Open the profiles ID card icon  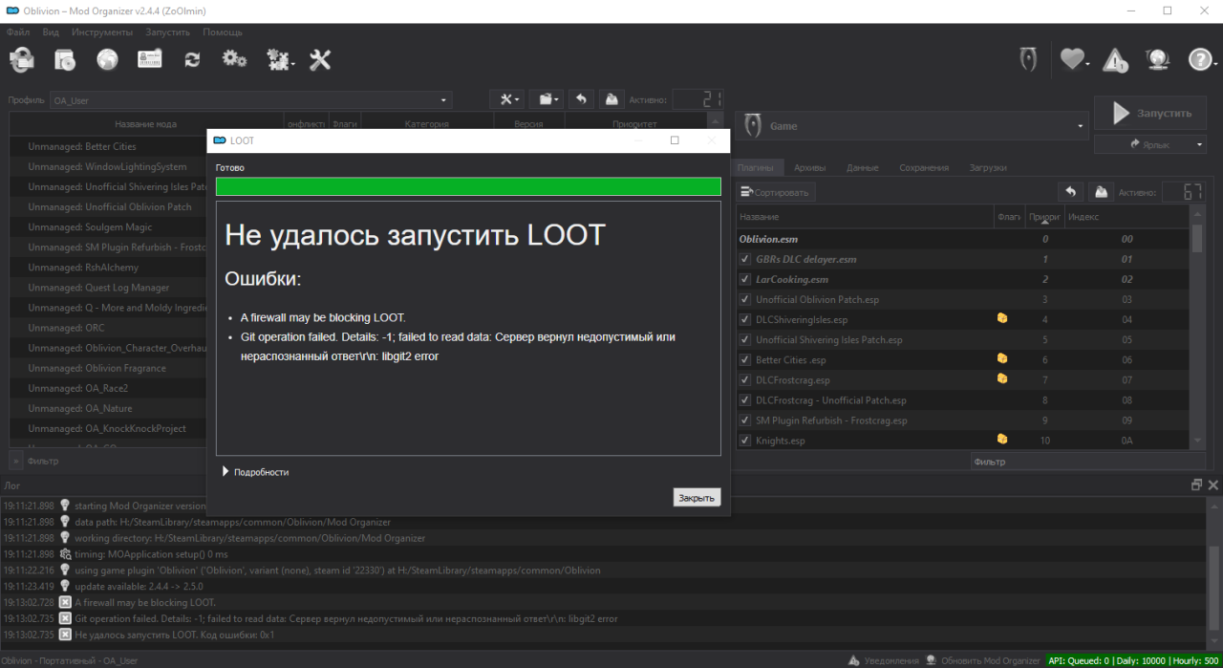150,59
